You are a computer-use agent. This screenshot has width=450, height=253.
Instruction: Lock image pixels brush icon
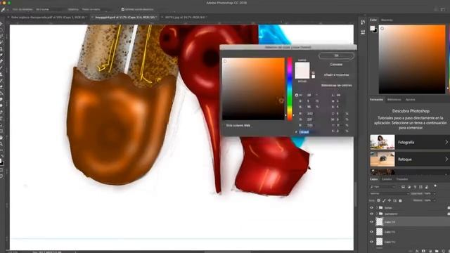coord(384,200)
